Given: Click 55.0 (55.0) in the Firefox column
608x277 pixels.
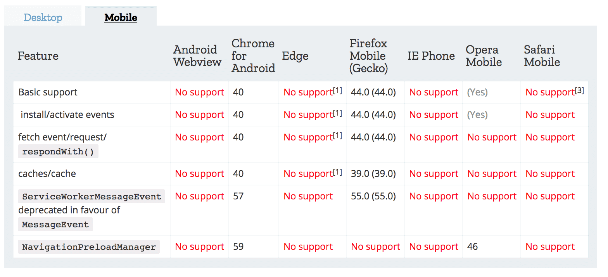Looking at the screenshot, I should pyautogui.click(x=373, y=196).
